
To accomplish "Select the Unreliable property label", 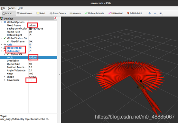I will click(x=13, y=61).
